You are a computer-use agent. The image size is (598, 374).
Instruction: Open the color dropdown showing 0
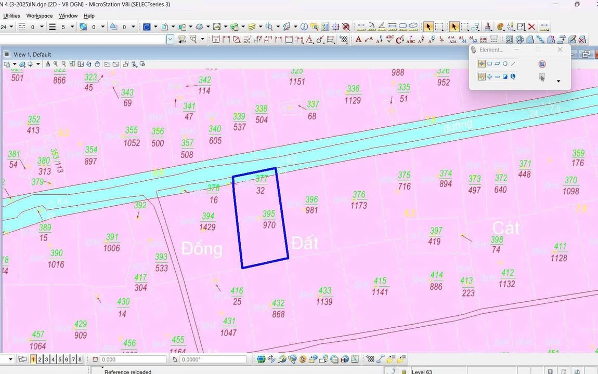point(102,27)
